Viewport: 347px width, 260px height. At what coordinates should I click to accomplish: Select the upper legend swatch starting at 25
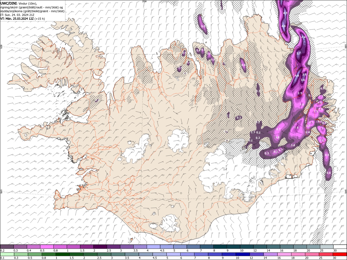[x=326, y=247]
